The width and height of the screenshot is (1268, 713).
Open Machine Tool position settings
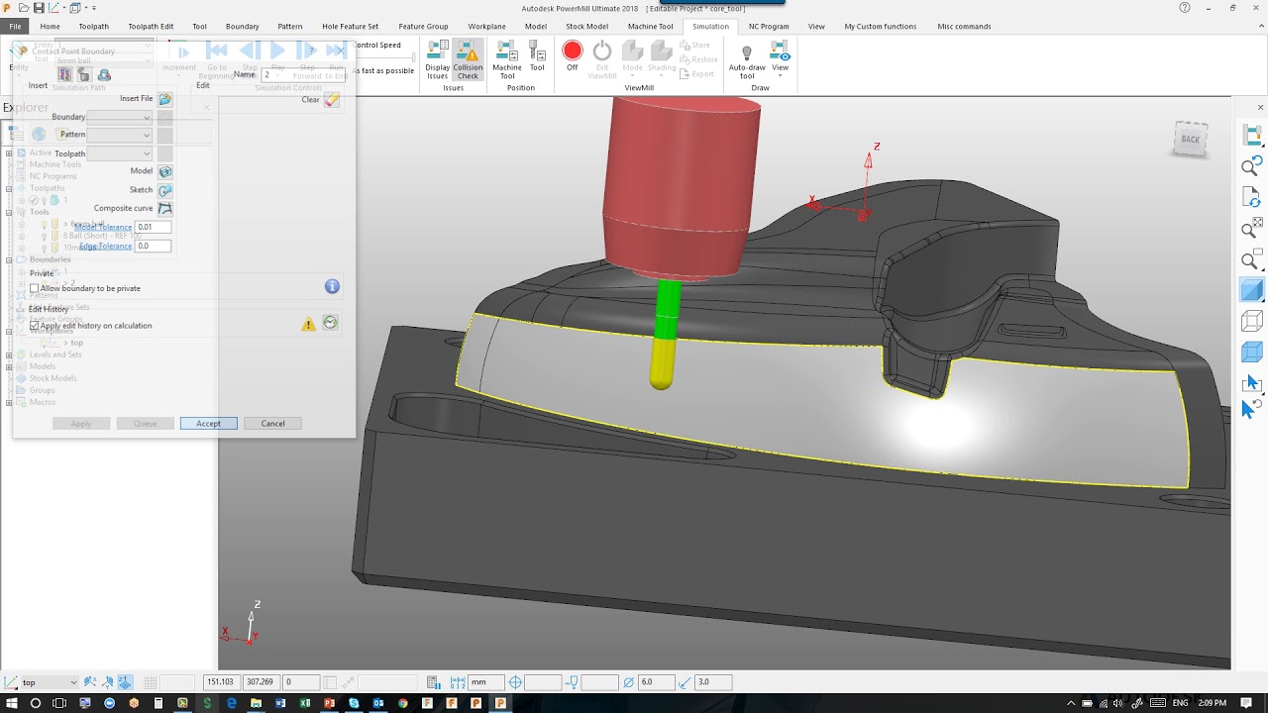[507, 61]
